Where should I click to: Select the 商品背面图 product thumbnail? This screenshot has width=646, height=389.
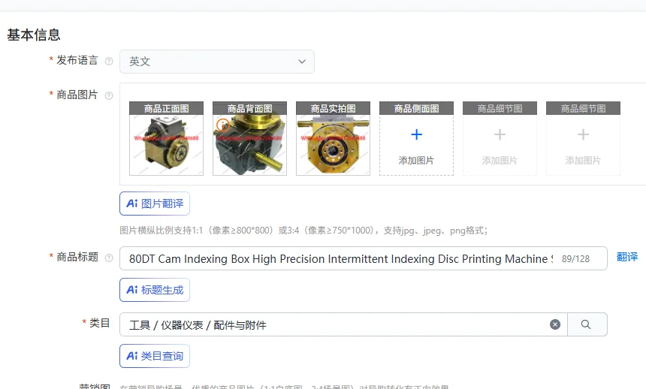pyautogui.click(x=249, y=138)
